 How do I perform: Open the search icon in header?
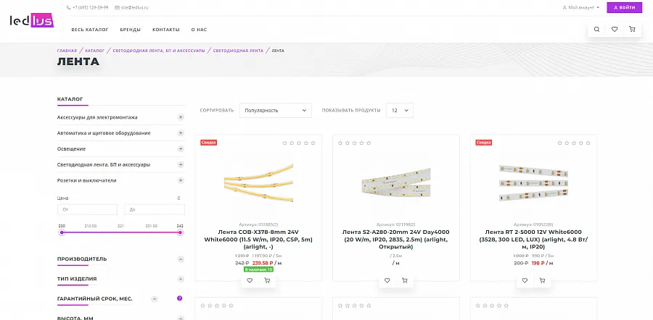click(x=597, y=30)
